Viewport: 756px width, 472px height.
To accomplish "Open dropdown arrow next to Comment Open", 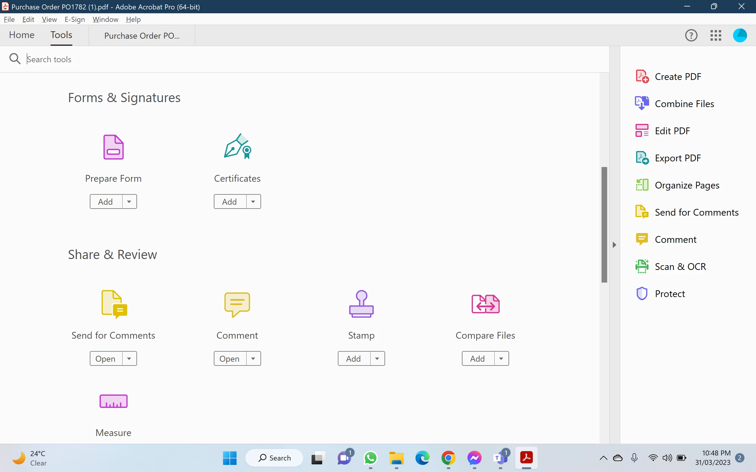I will tap(253, 359).
